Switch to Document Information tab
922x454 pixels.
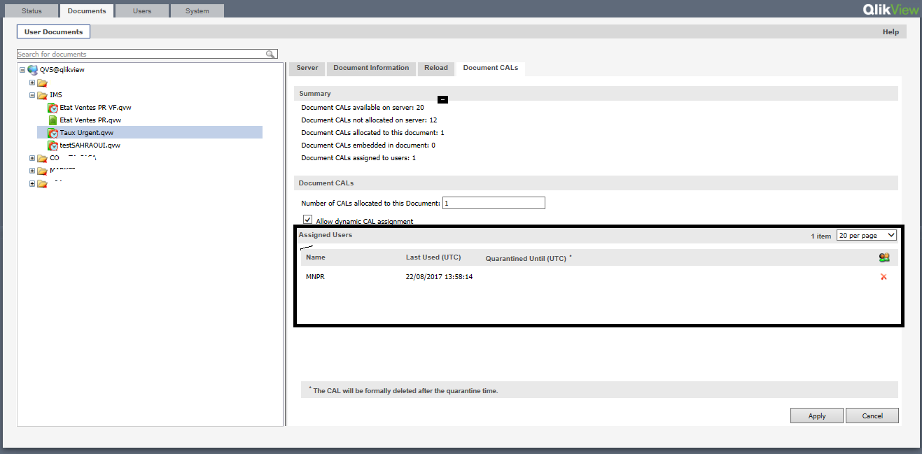(371, 68)
